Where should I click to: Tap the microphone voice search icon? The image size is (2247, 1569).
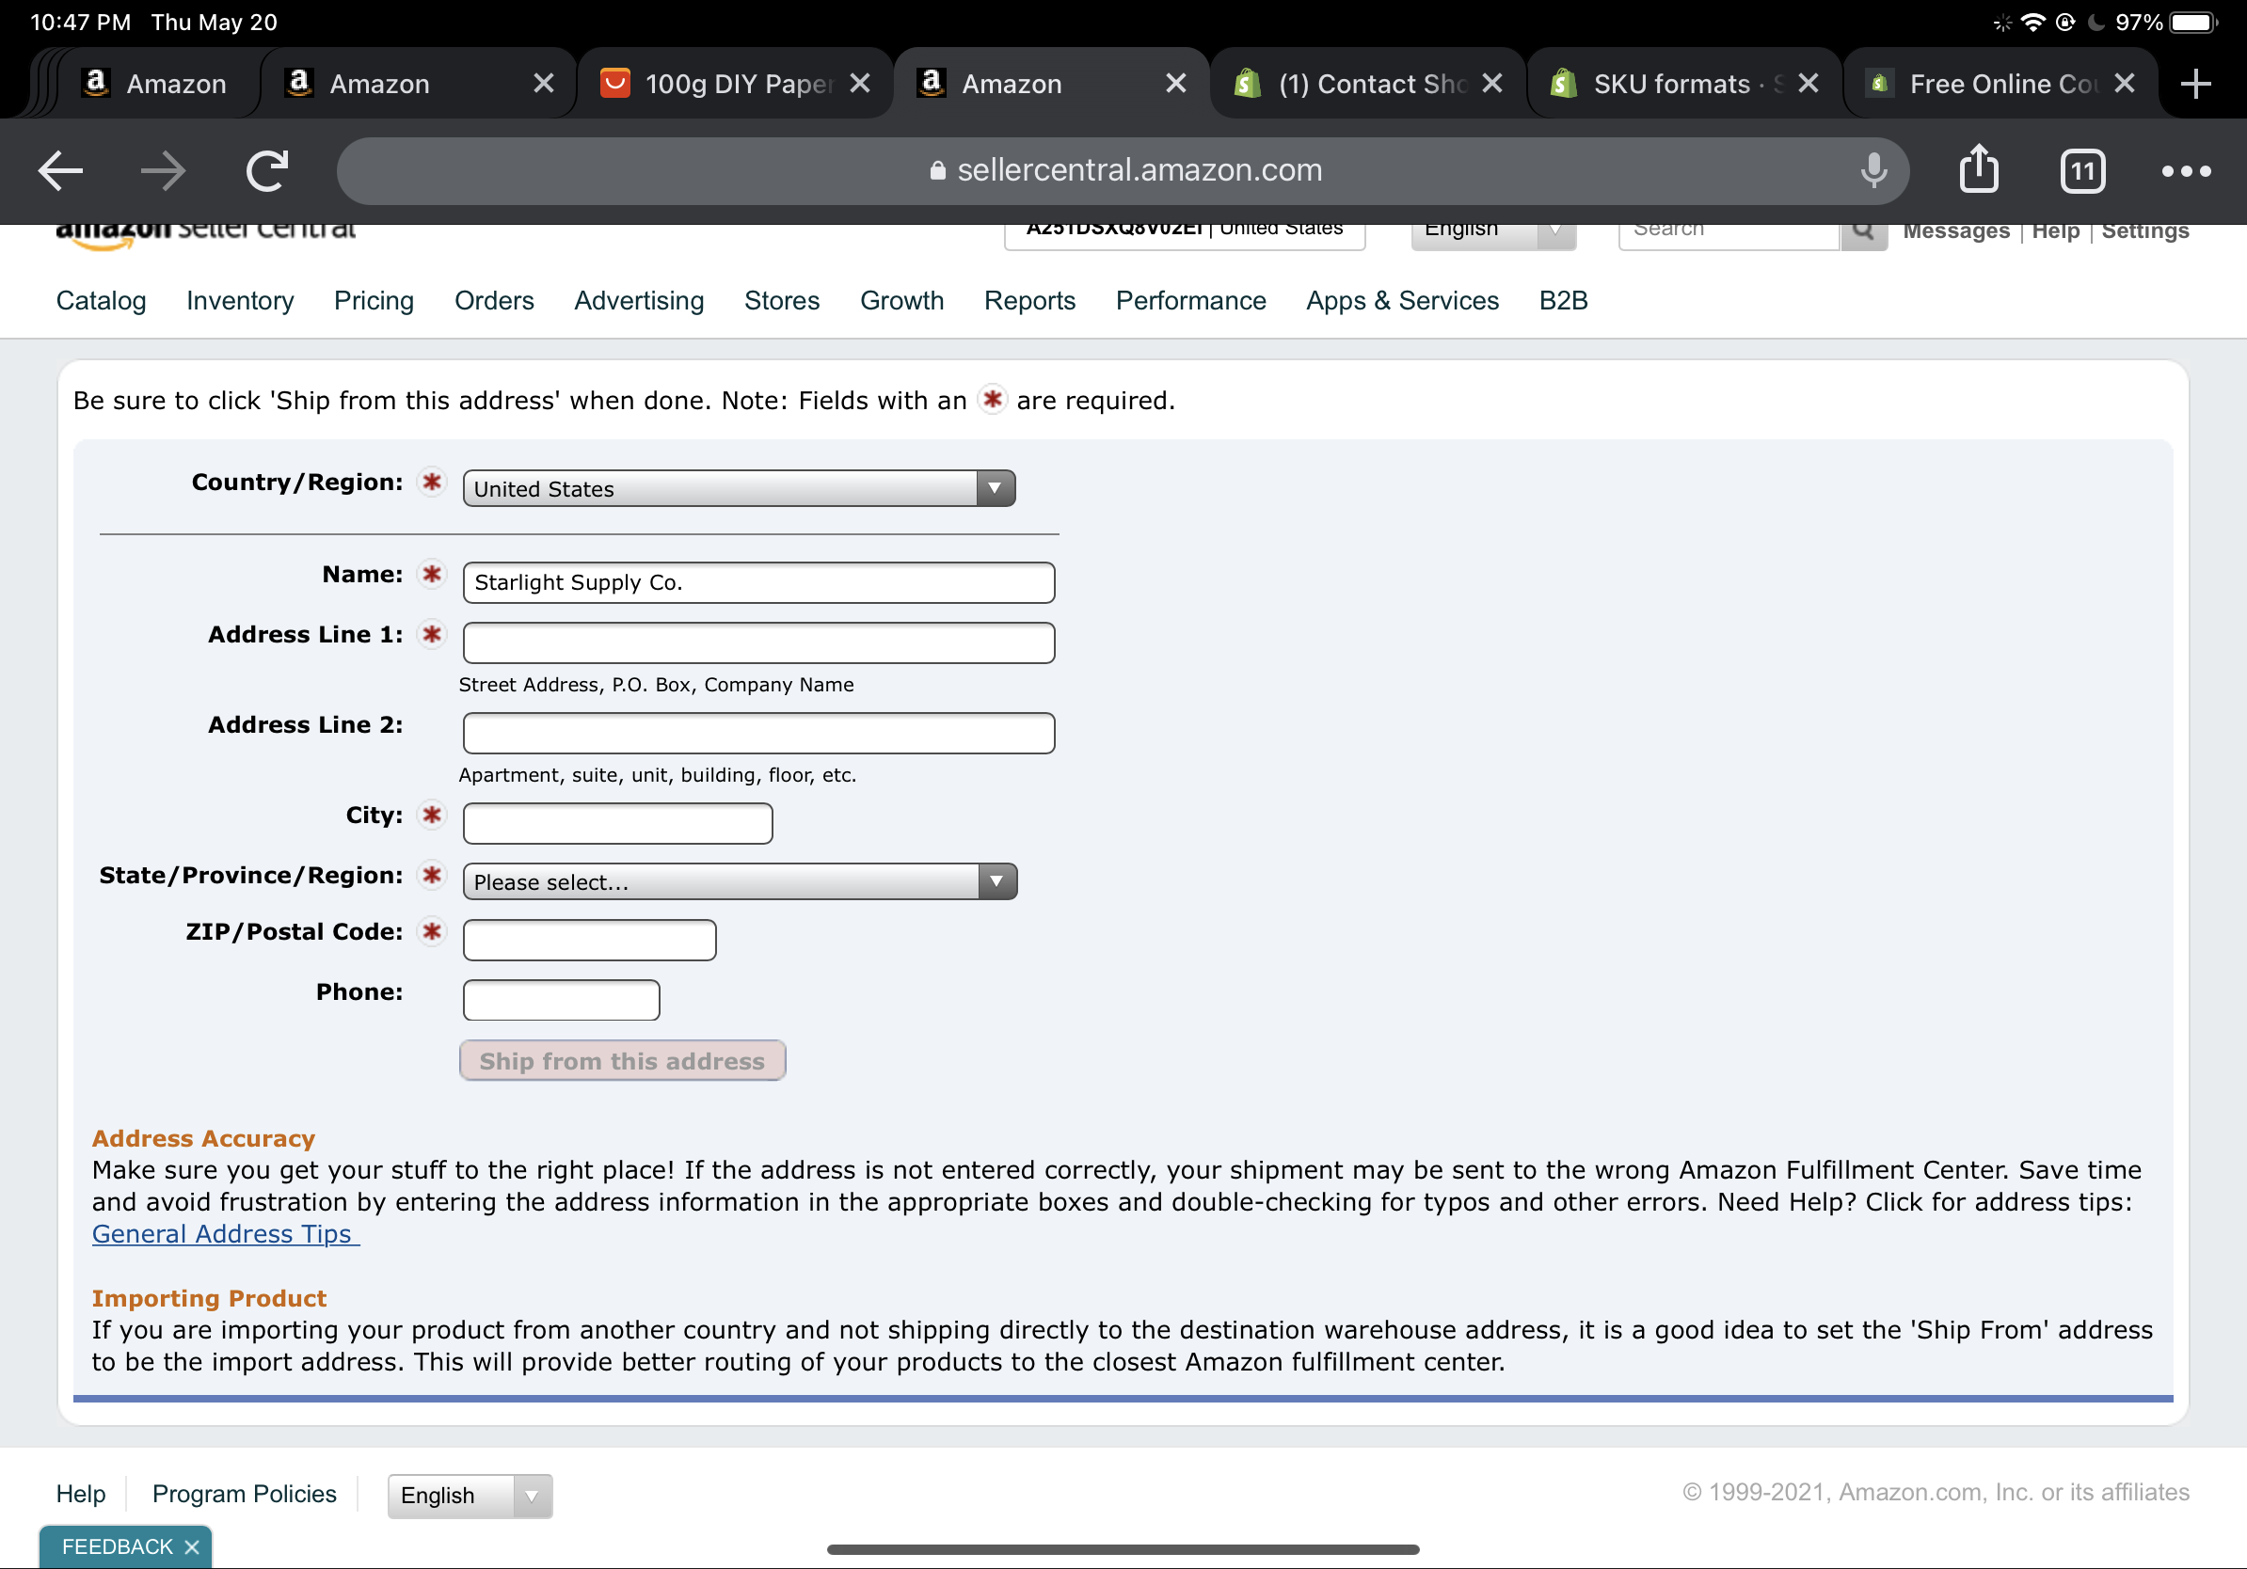point(1873,171)
